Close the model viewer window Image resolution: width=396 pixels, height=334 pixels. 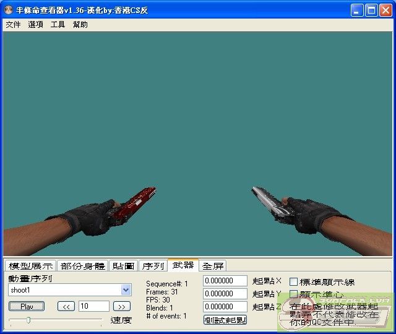(x=385, y=11)
